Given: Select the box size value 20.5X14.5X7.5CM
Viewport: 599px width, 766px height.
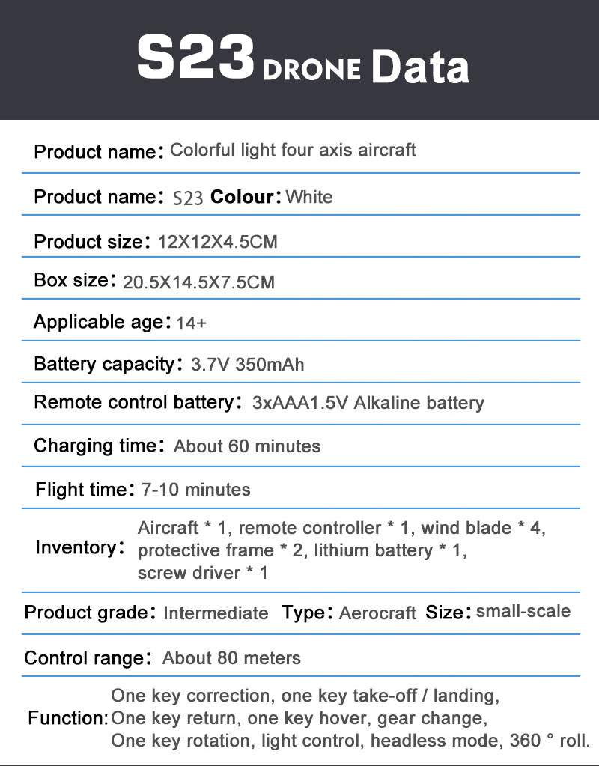Looking at the screenshot, I should [198, 282].
